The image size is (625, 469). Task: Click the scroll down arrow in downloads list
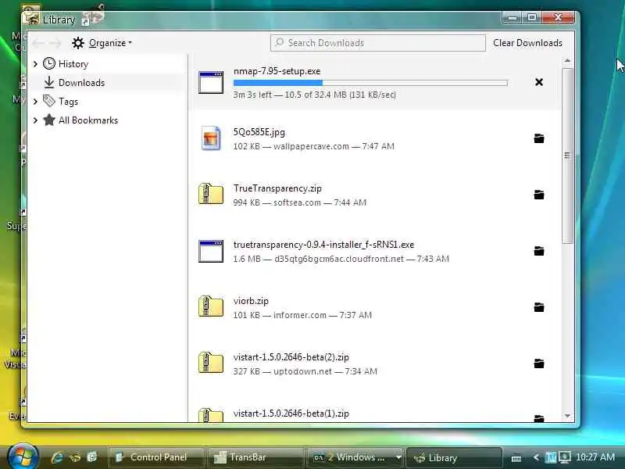[x=567, y=416]
